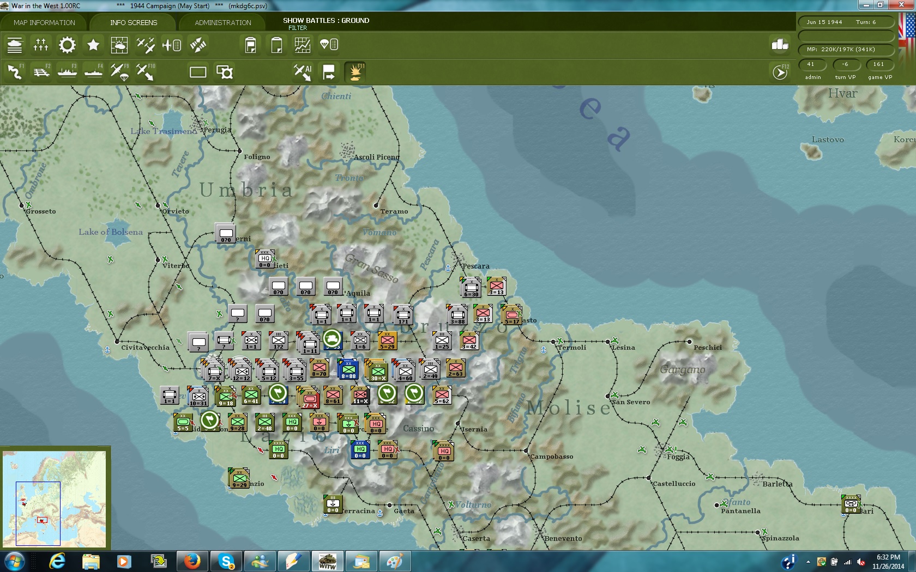Click the admin points value 41
The width and height of the screenshot is (916, 572).
[812, 64]
